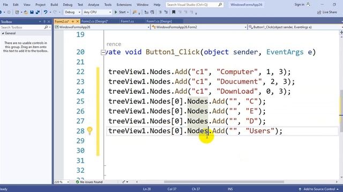Click the vertical scrollbar thumb of the editor
This screenshot has height=192, width=343.
point(341,110)
